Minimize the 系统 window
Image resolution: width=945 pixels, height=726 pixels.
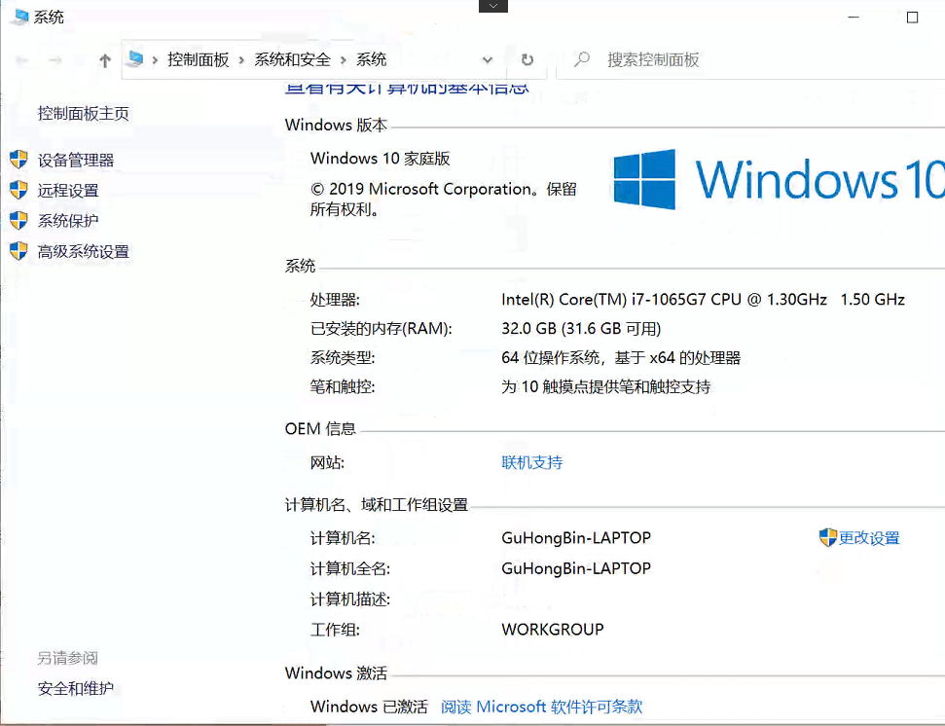click(854, 18)
